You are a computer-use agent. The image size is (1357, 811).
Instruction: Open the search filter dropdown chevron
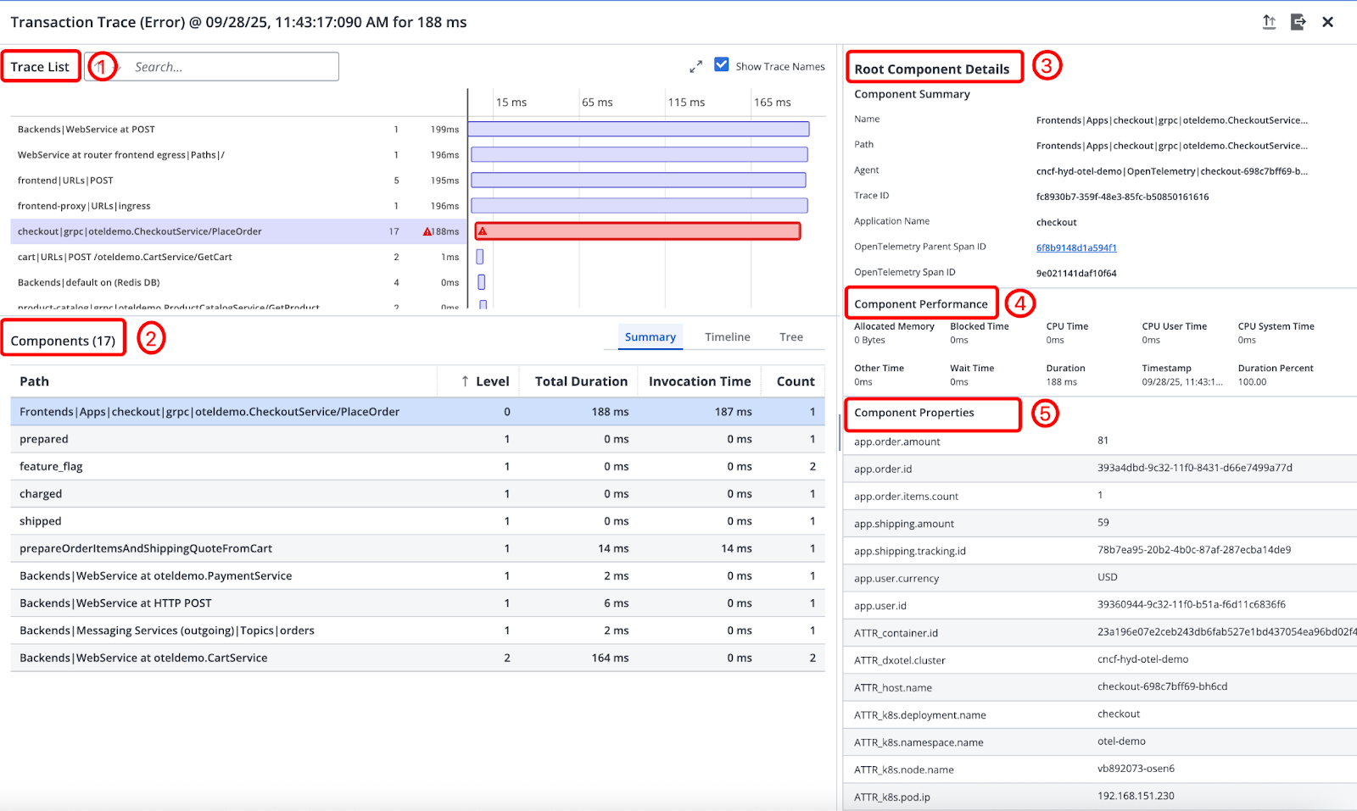tap(118, 67)
